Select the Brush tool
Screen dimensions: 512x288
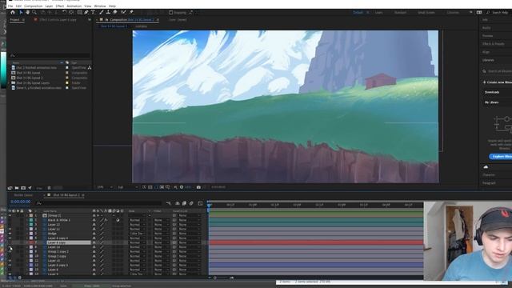102,13
